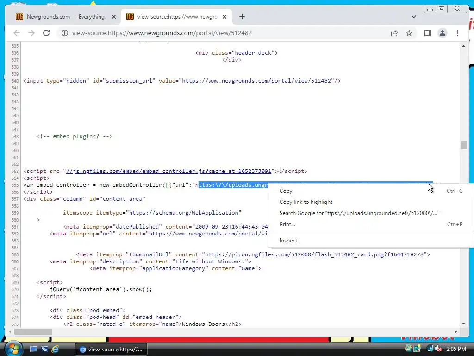474x356 pixels.
Task: Click the "Windows Doors" h2 text
Action: coord(204,324)
